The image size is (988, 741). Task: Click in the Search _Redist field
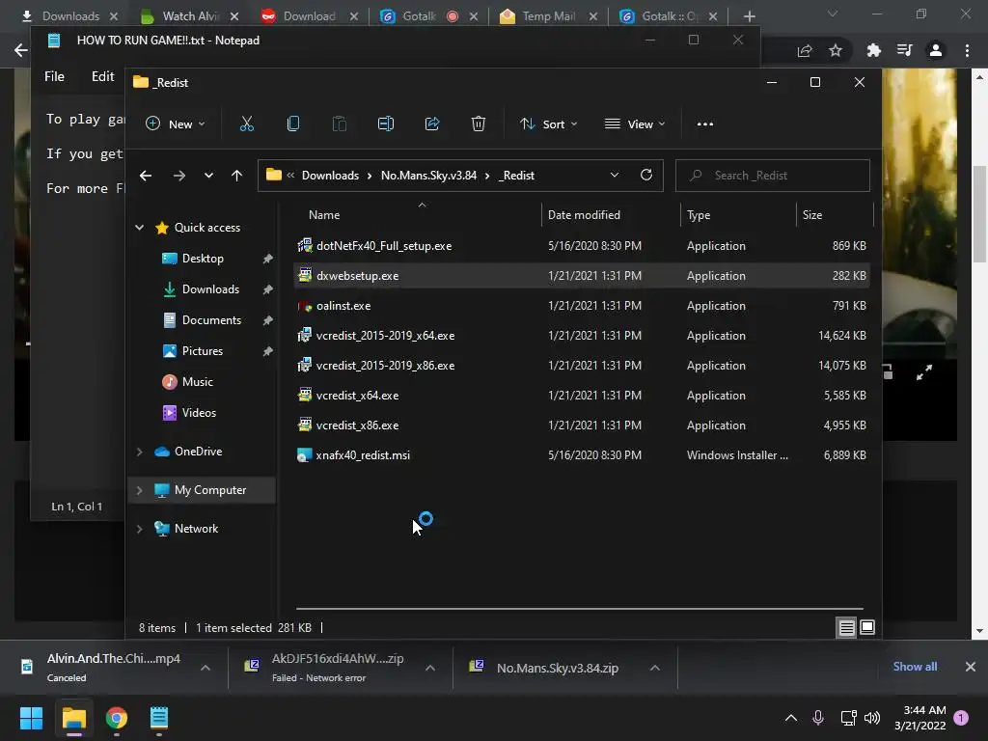click(x=773, y=176)
